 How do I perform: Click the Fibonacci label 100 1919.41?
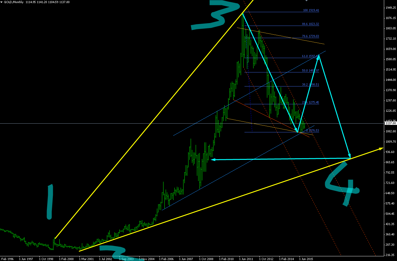(x=311, y=10)
